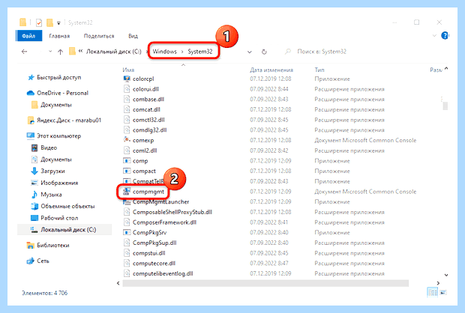Click the compmgmt console file icon
The height and width of the screenshot is (313, 465).
(127, 191)
